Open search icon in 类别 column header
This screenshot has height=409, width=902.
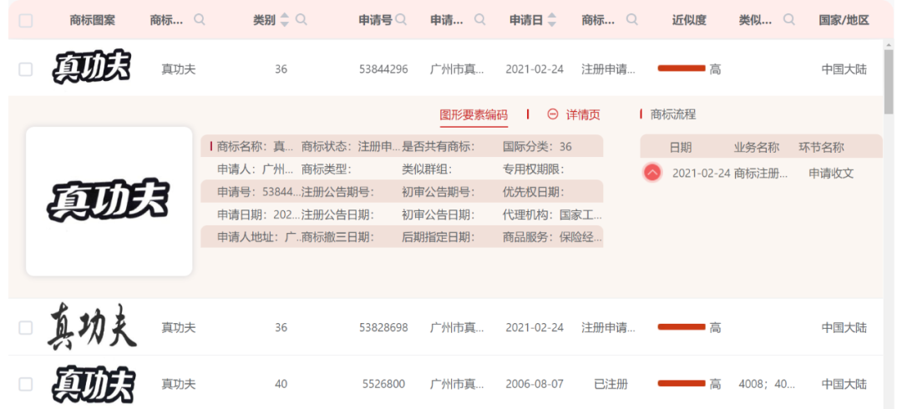pyautogui.click(x=301, y=19)
